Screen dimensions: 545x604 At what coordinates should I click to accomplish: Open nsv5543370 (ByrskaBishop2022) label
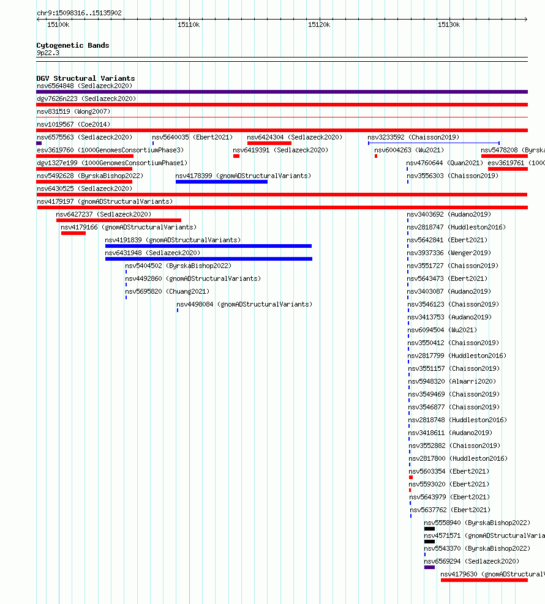point(477,548)
